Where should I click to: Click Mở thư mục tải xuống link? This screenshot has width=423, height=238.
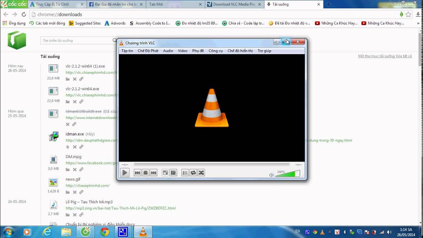pos(376,56)
